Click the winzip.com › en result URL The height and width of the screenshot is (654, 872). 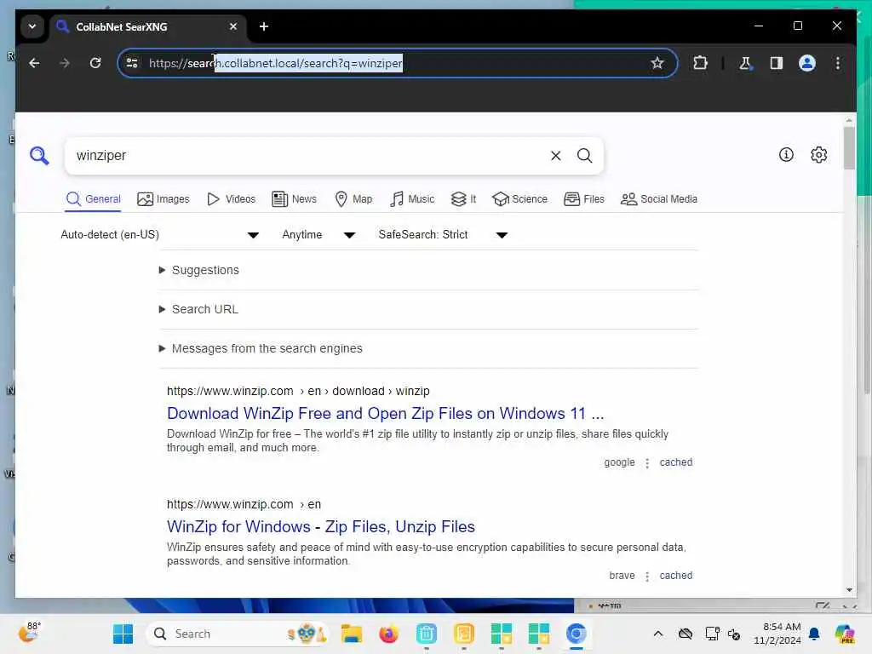click(x=244, y=504)
